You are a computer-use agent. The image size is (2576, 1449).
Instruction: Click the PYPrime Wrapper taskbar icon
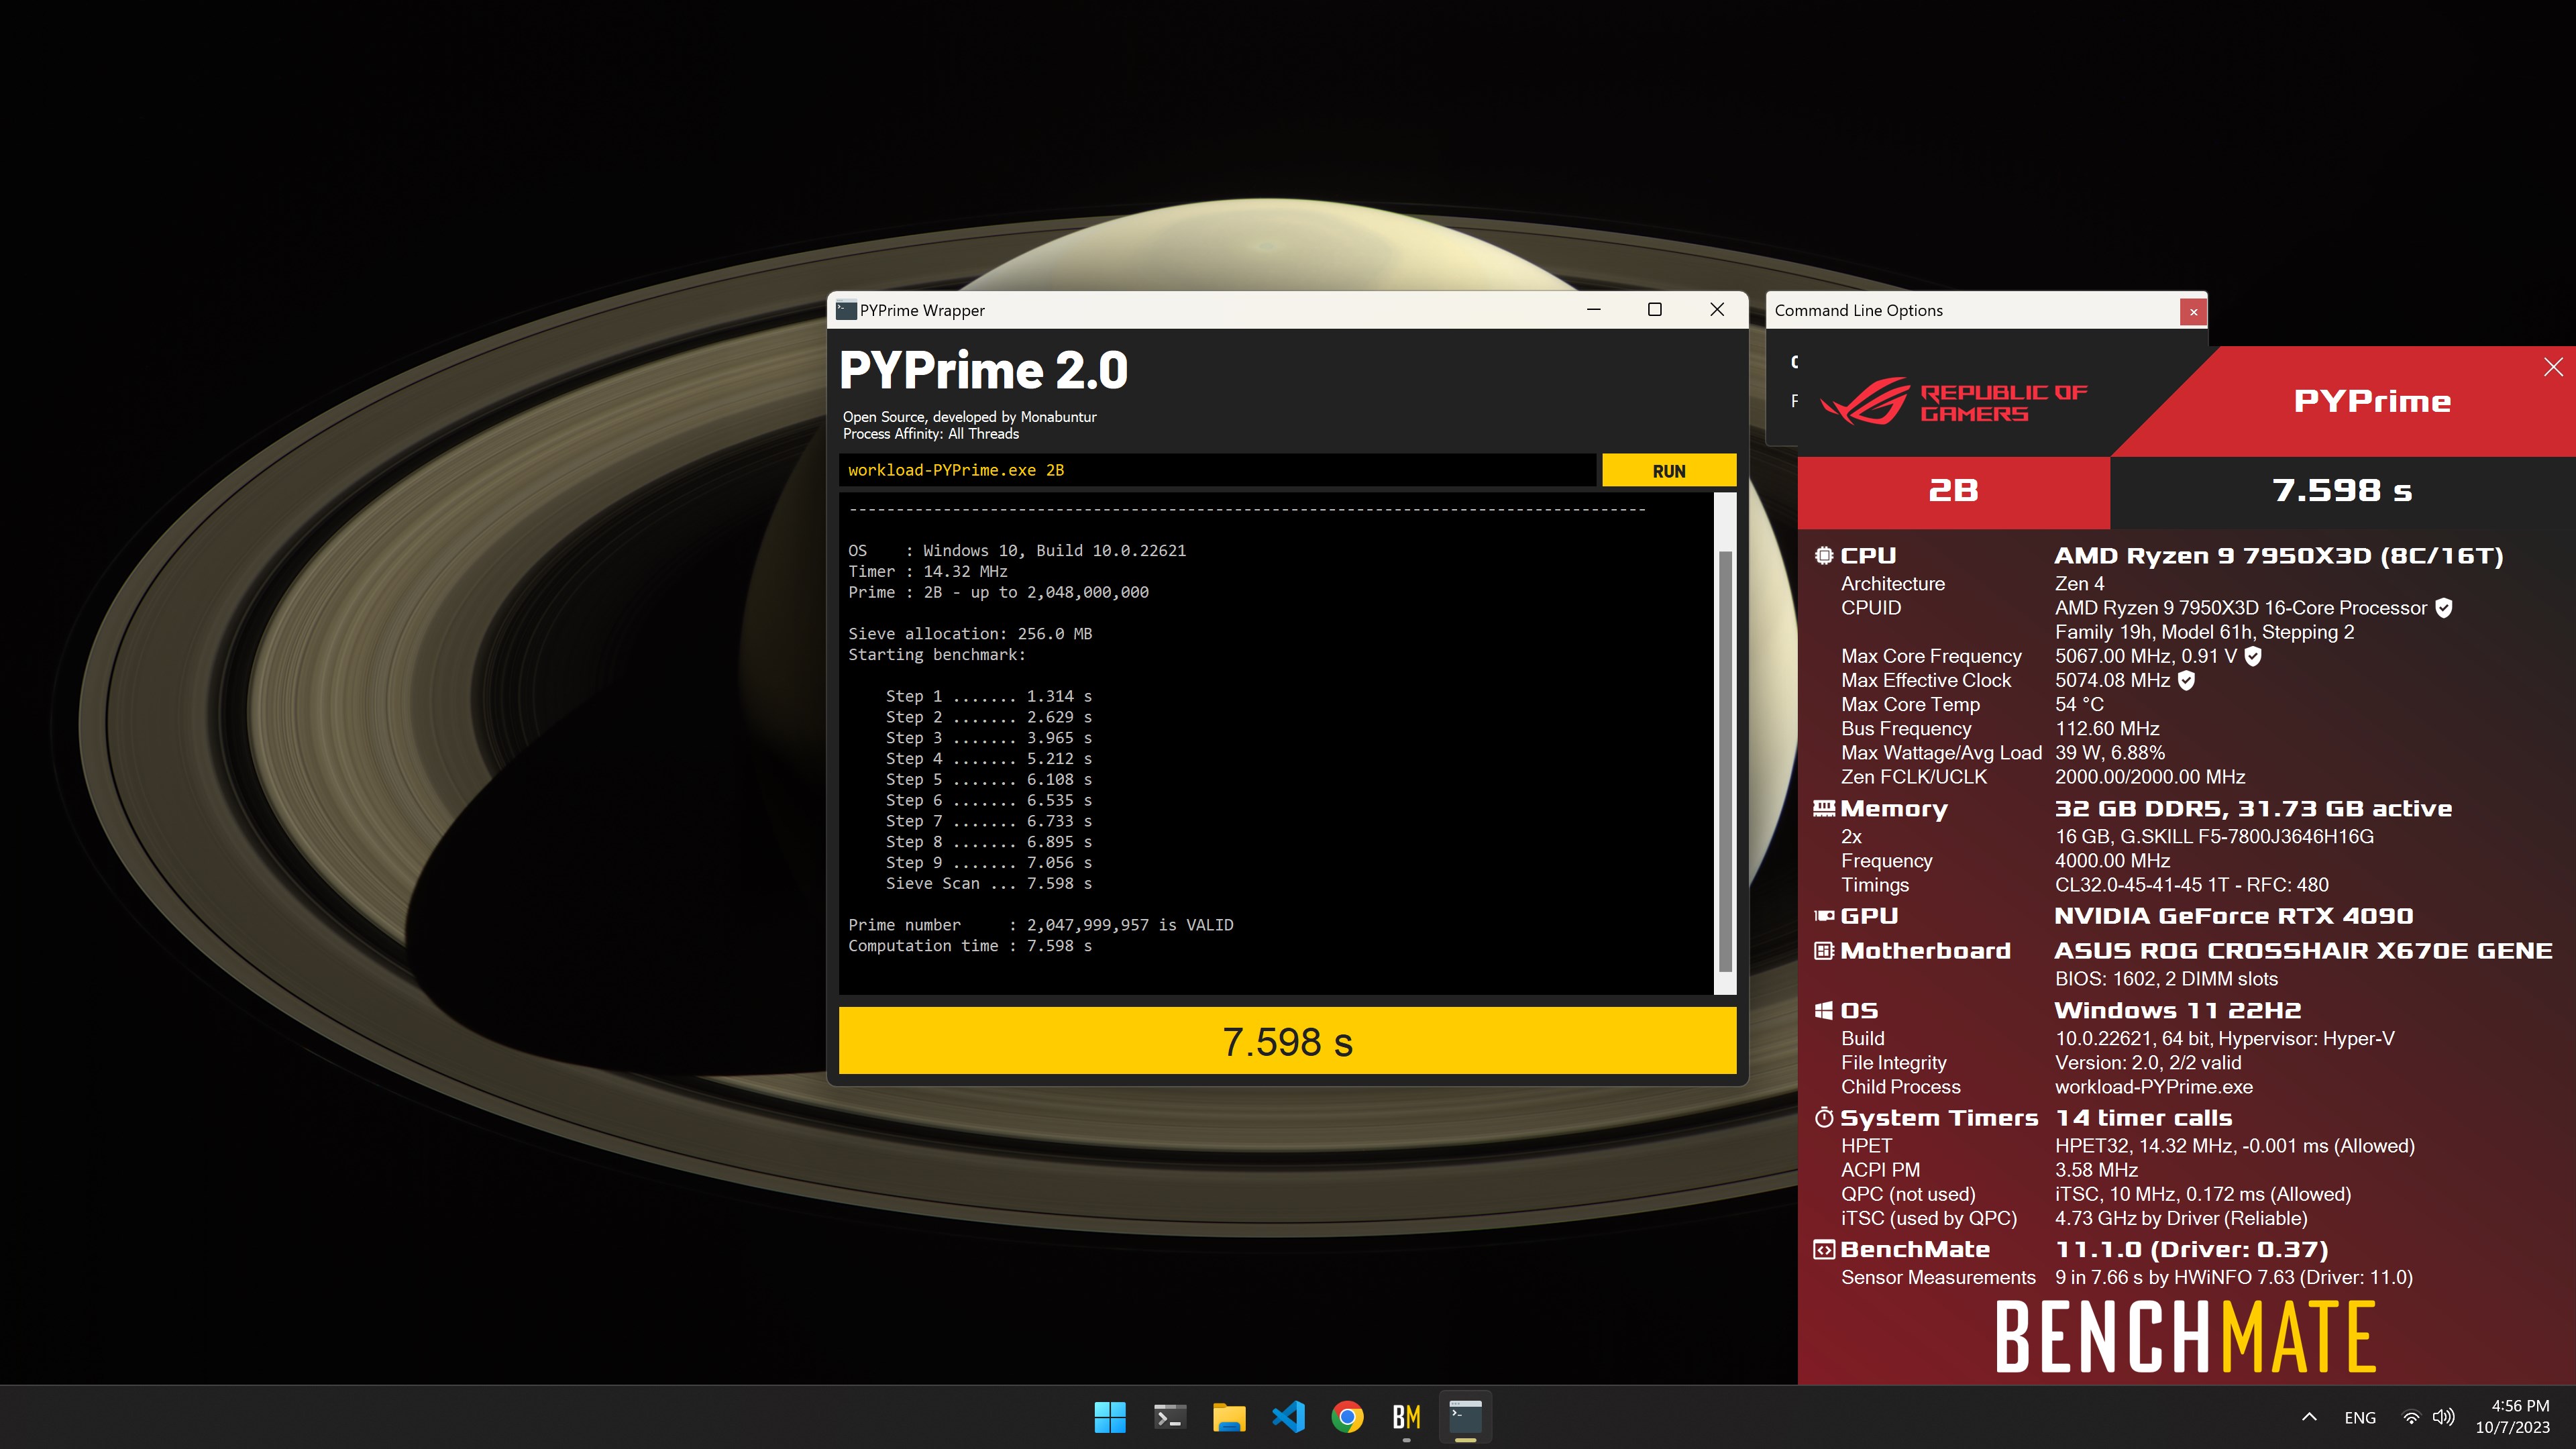point(1466,1417)
